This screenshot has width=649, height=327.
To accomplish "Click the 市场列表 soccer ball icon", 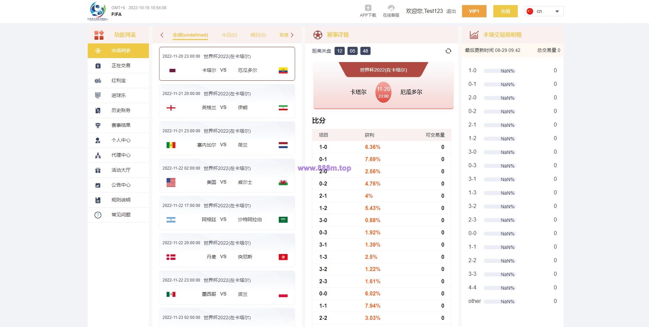I will coord(98,51).
